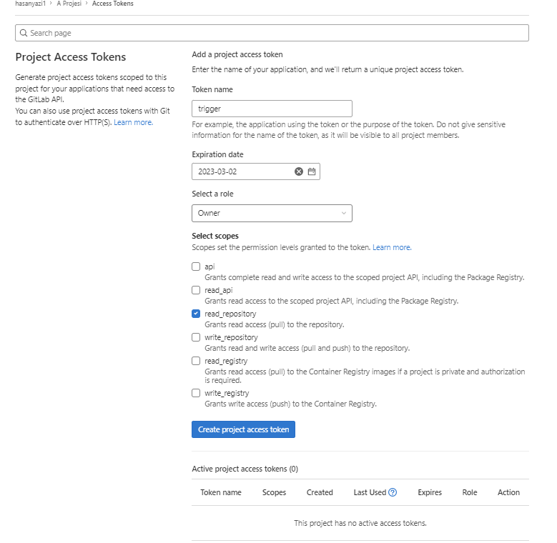Go to A Projesi breadcrumb
Image resolution: width=557 pixels, height=543 pixels.
tap(69, 4)
